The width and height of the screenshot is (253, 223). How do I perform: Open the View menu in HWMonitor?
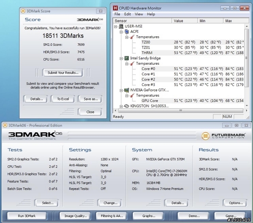139,14
